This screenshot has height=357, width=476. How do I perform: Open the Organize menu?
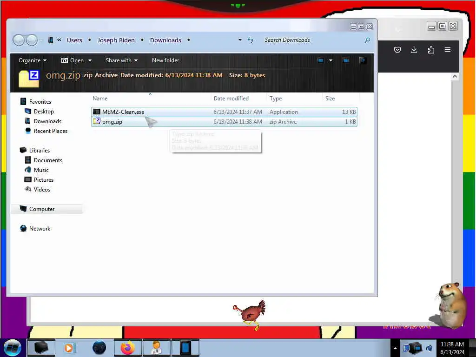[x=33, y=60]
